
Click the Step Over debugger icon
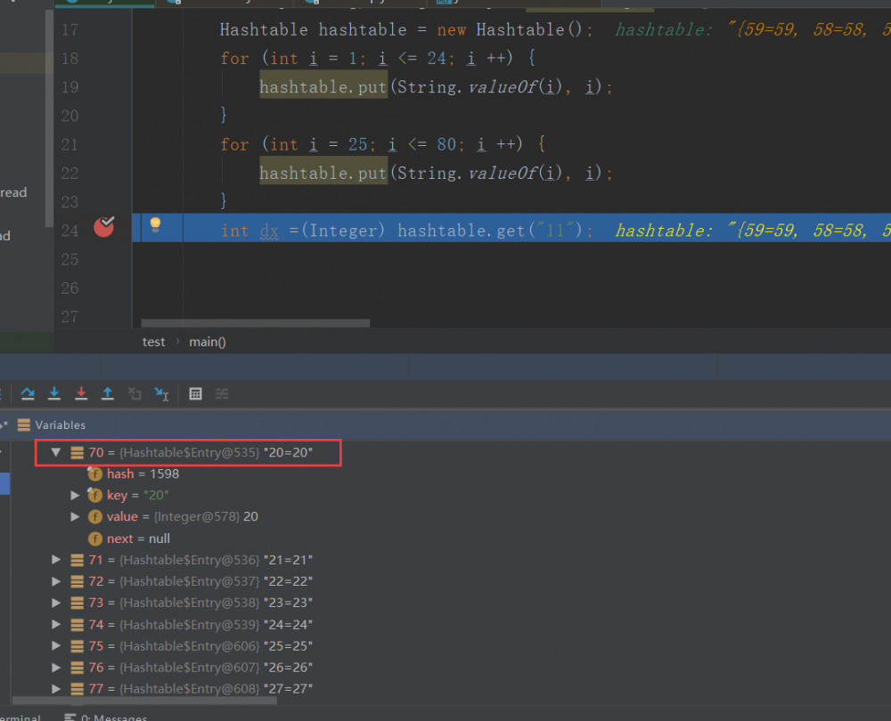pyautogui.click(x=28, y=393)
